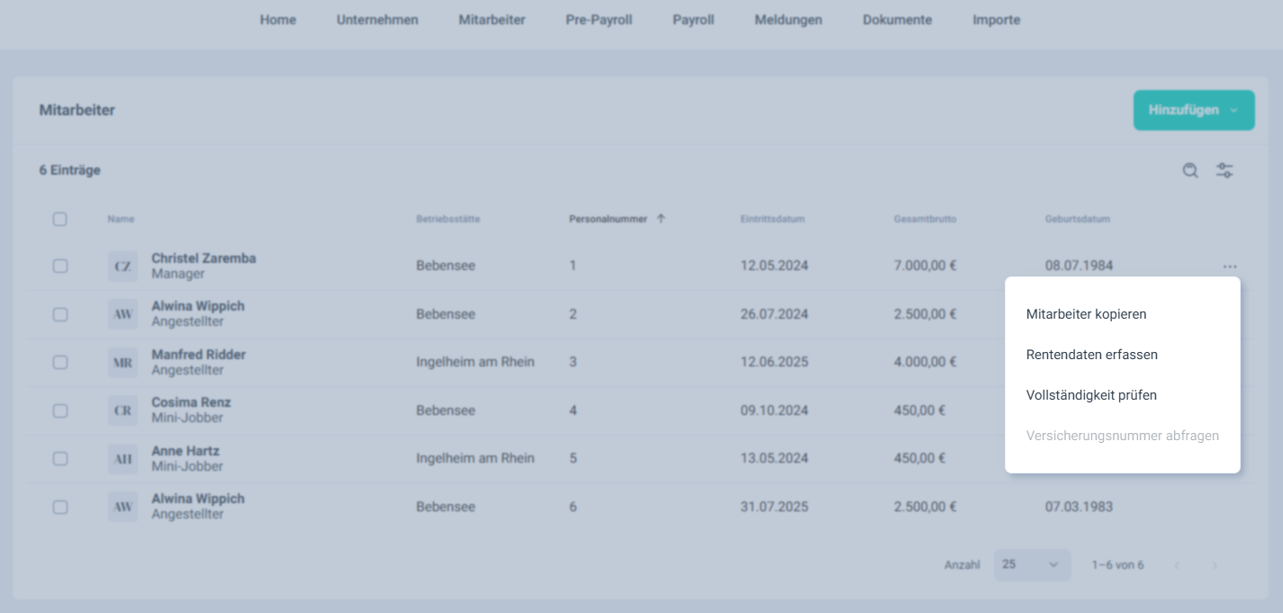The height and width of the screenshot is (613, 1283).
Task: Click the CZ avatar of Christel Zaremba
Action: [x=123, y=266]
